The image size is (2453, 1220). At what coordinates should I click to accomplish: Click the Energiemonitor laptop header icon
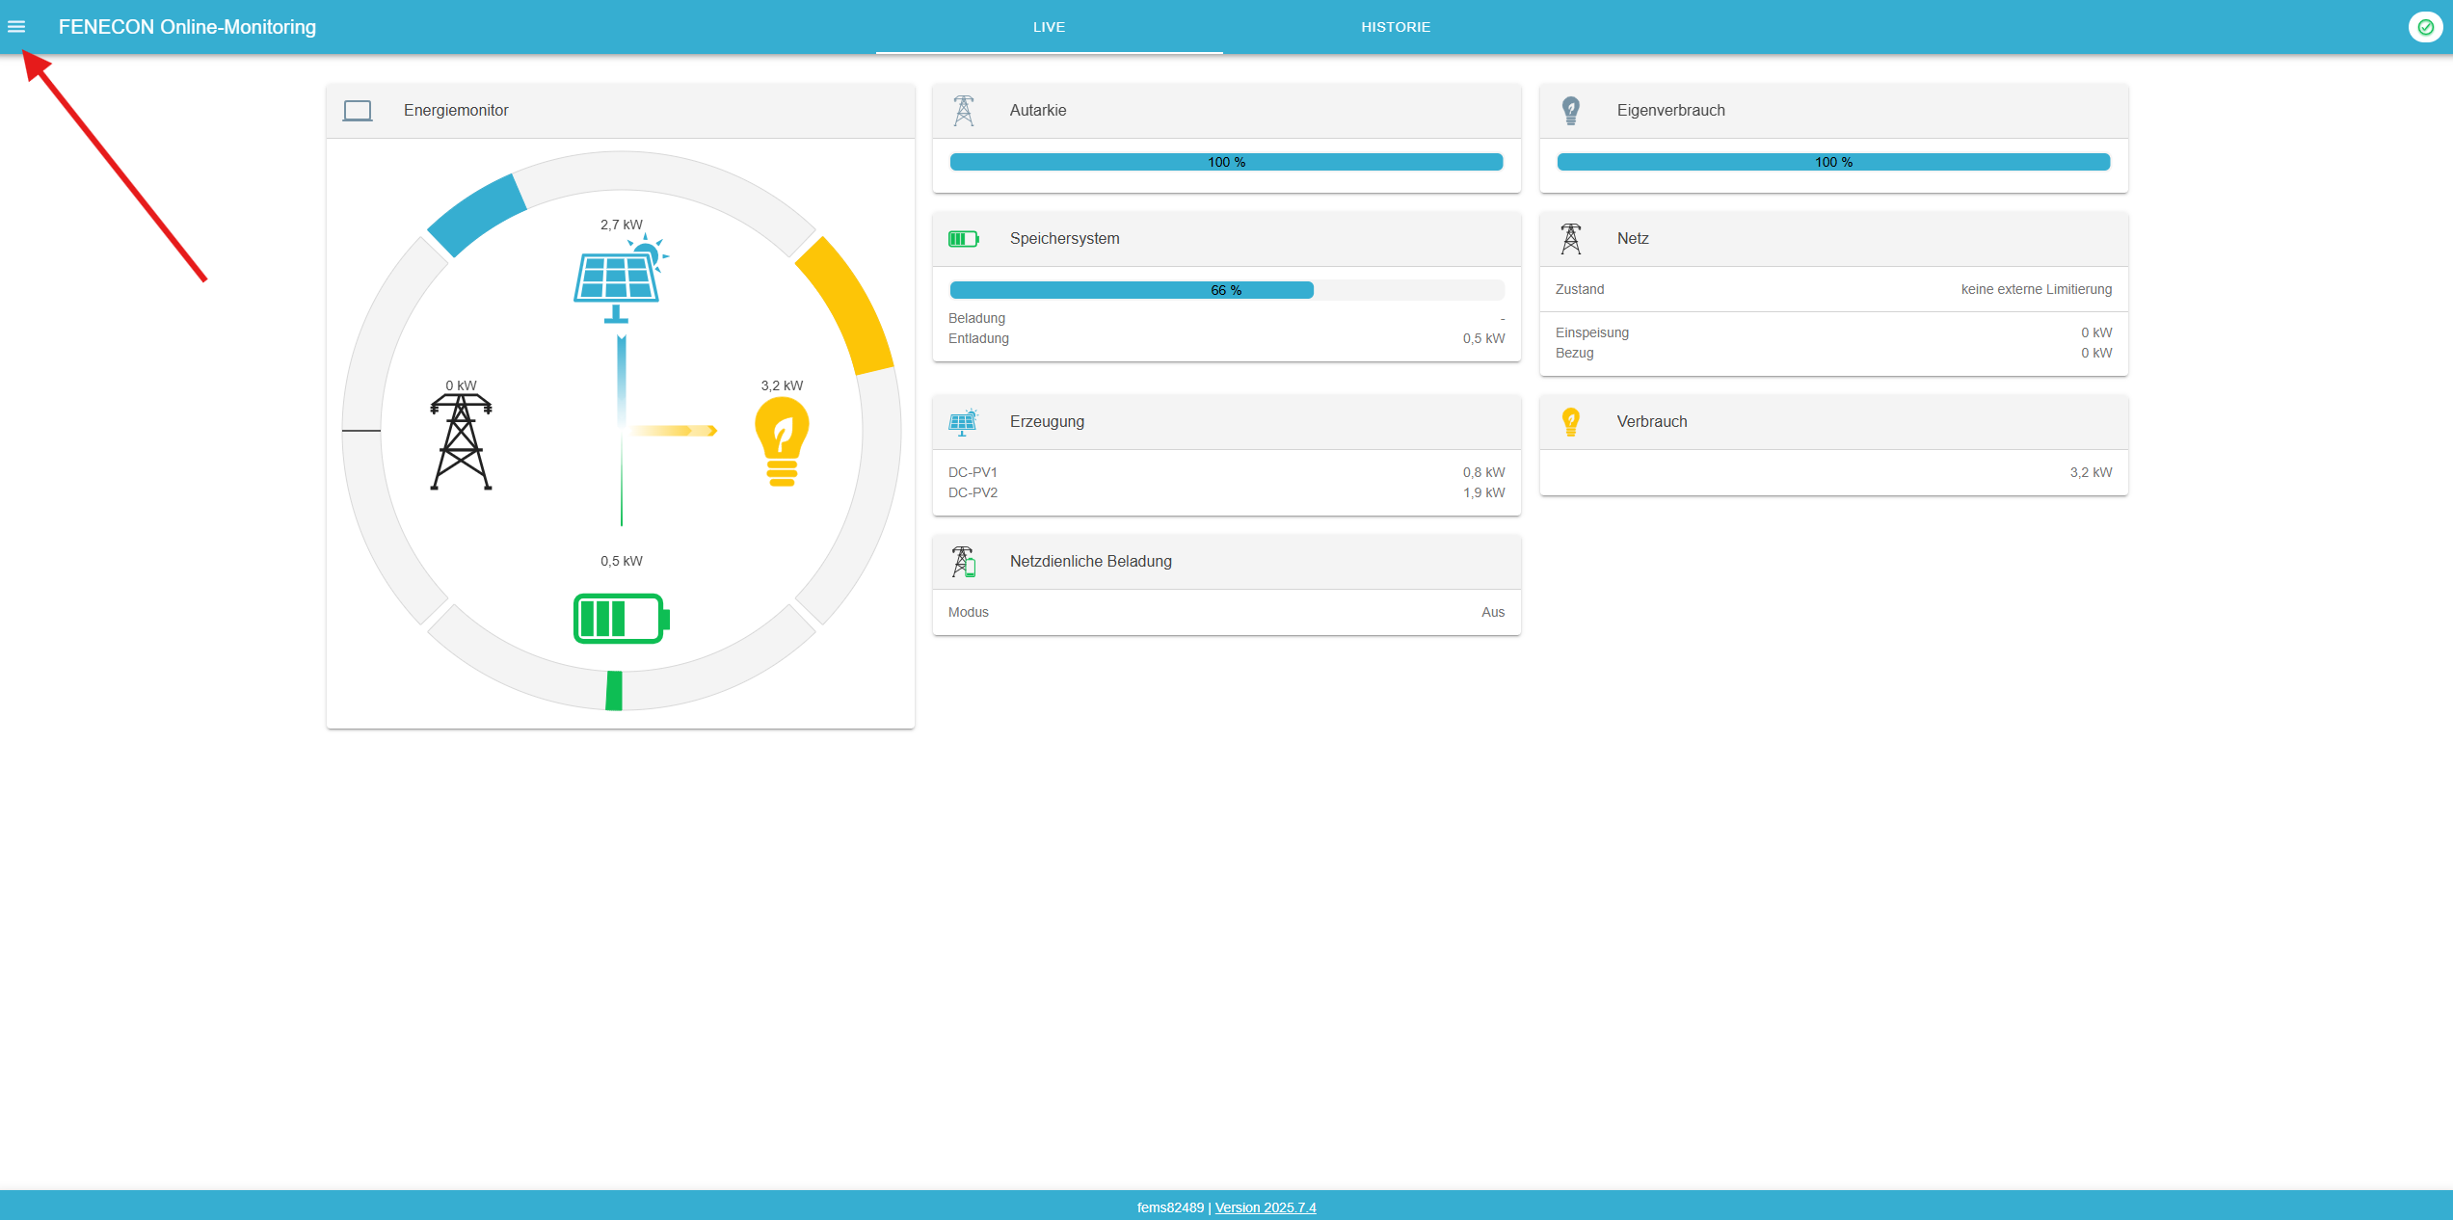pos(358,111)
